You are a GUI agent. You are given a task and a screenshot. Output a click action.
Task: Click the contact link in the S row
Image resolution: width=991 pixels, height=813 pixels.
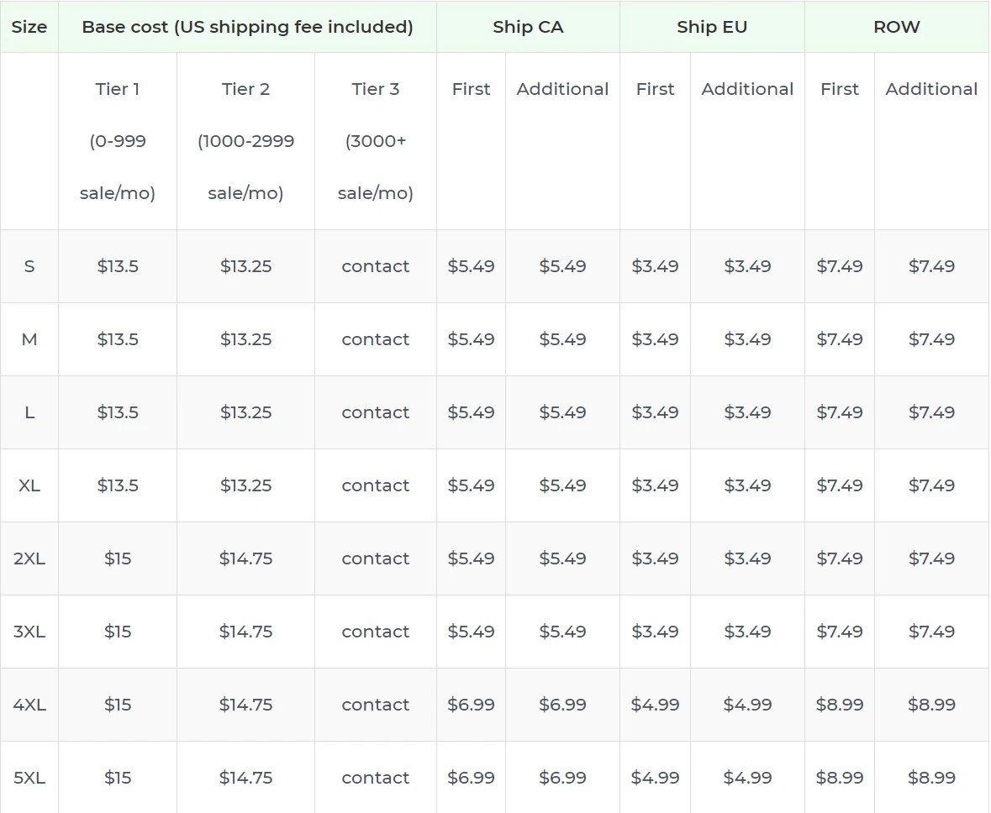(x=375, y=266)
